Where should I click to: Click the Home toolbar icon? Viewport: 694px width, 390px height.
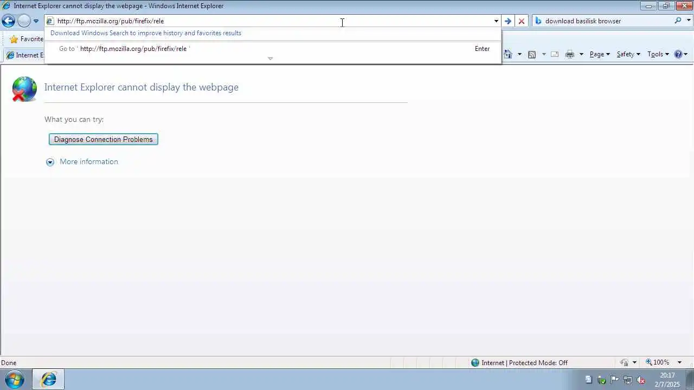click(508, 54)
